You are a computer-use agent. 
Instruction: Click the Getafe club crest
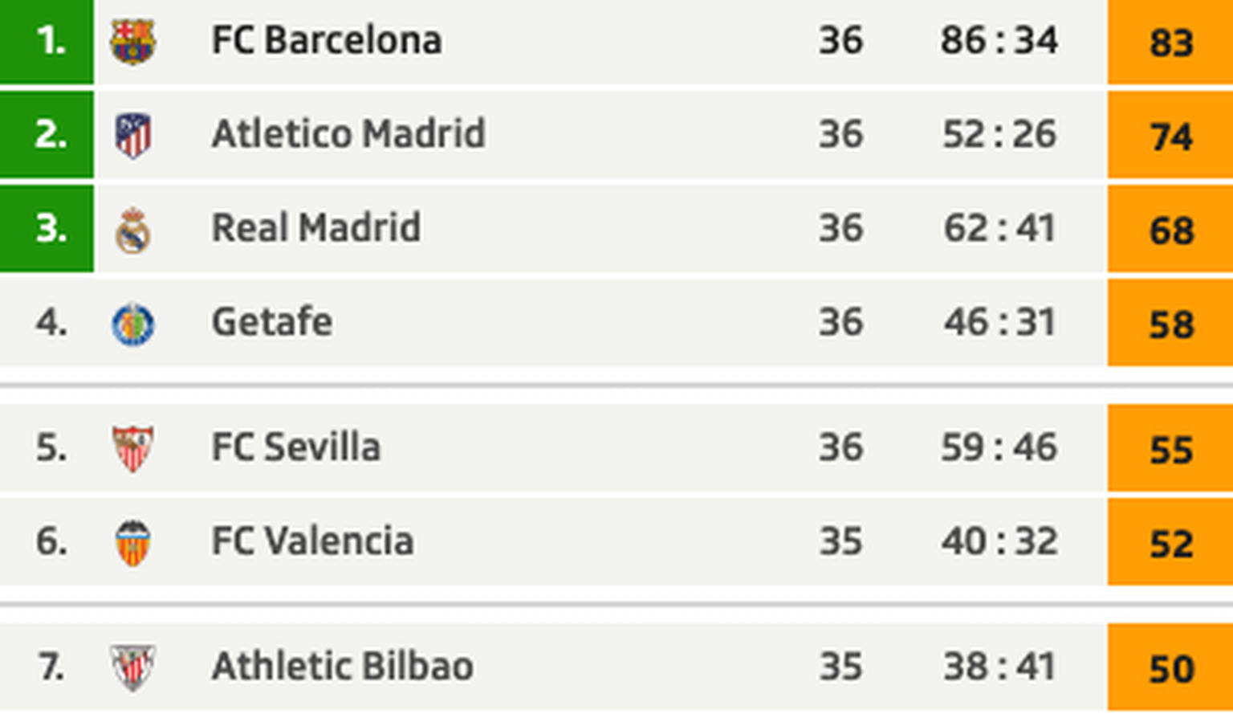click(x=132, y=324)
